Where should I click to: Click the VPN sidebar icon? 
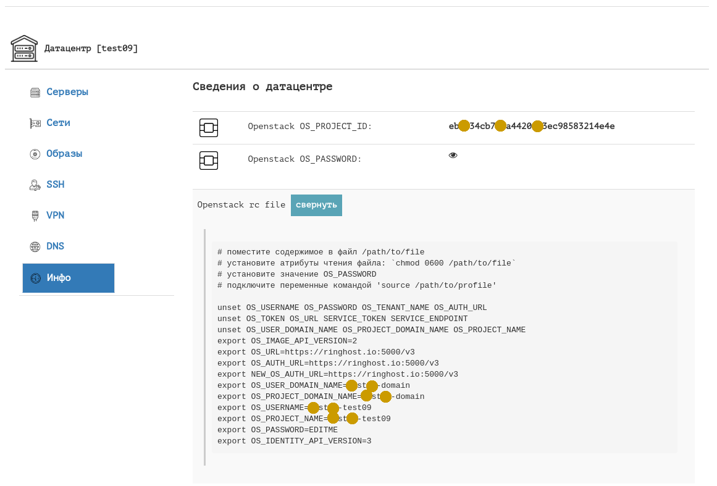click(x=35, y=216)
